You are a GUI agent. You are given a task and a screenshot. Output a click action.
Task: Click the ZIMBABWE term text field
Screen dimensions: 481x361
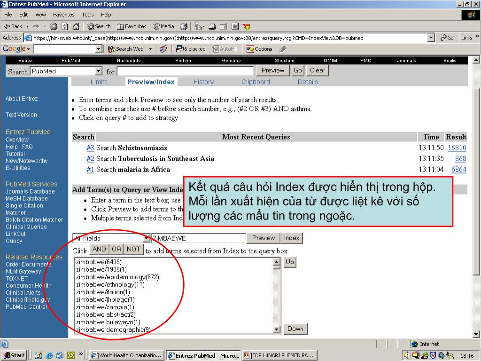point(199,238)
